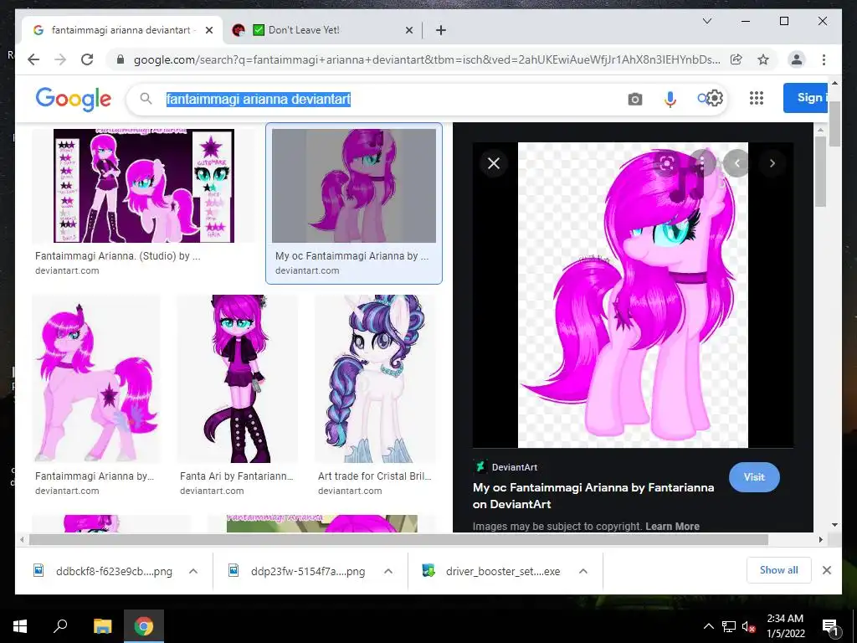Open the Windows Start menu
The image size is (857, 643).
click(x=20, y=626)
